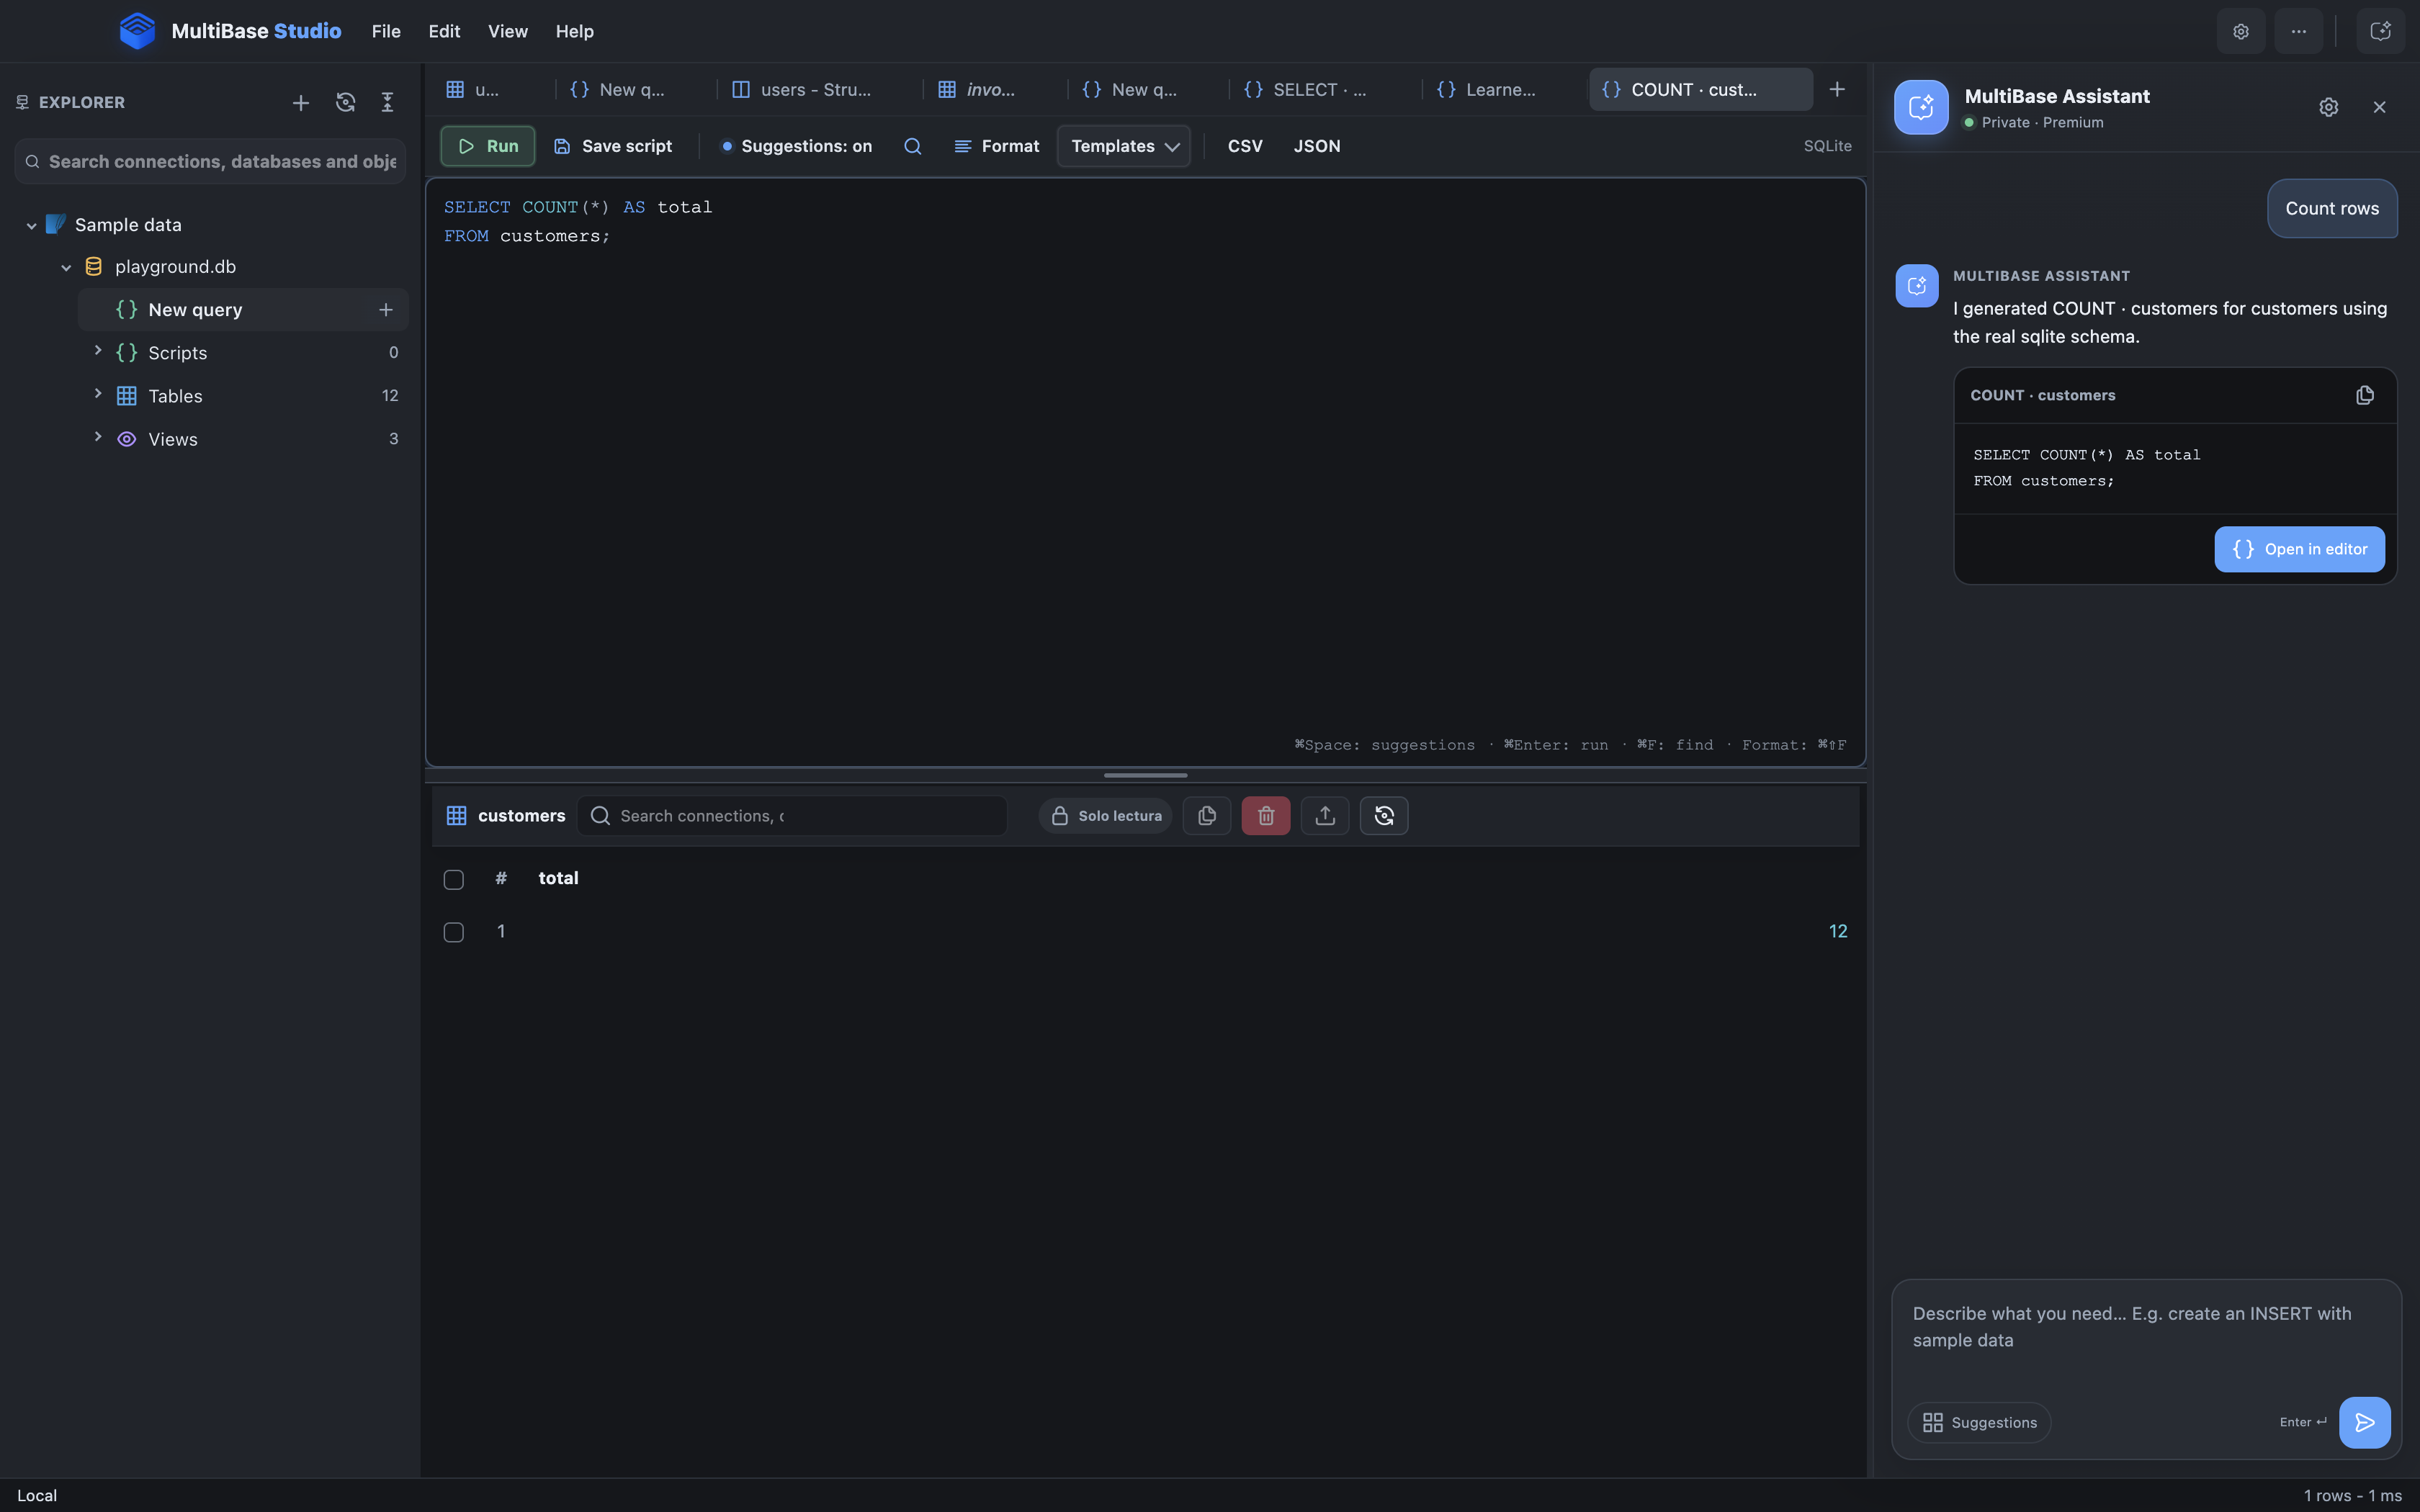The width and height of the screenshot is (2420, 1512).
Task: Switch to the first u... table tab
Action: point(487,89)
